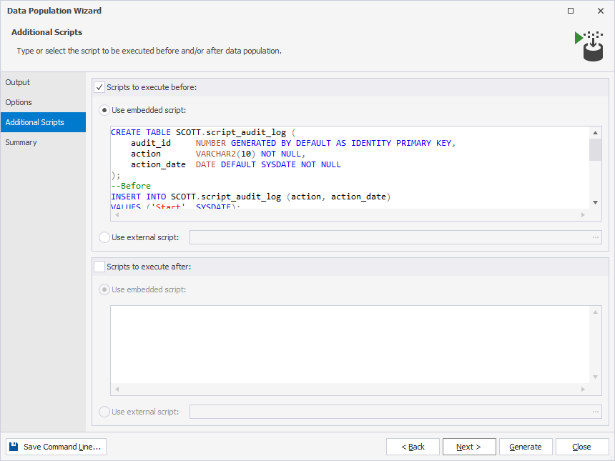Click the audit_id column definition line
Image resolution: width=615 pixels, height=461 pixels.
[x=293, y=143]
